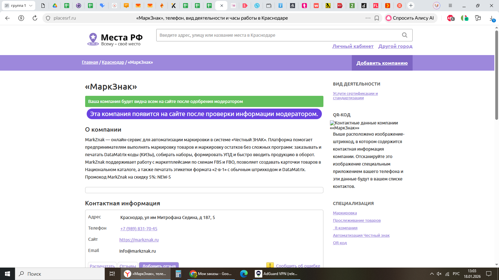Click the email Info@markznak.ru text
The width and height of the screenshot is (499, 280).
[x=138, y=251]
